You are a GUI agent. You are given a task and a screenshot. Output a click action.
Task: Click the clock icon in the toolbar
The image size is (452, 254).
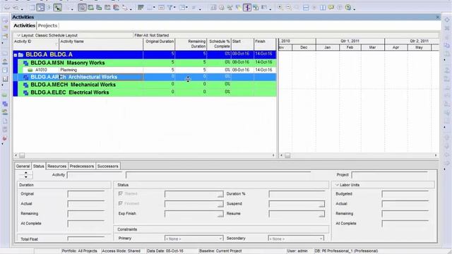[x=222, y=8]
